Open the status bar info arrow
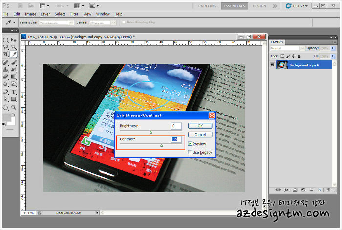 pyautogui.click(x=97, y=213)
